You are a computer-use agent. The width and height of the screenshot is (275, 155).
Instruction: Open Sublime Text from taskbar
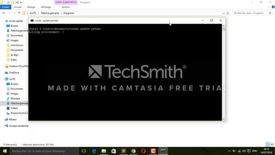123,151
